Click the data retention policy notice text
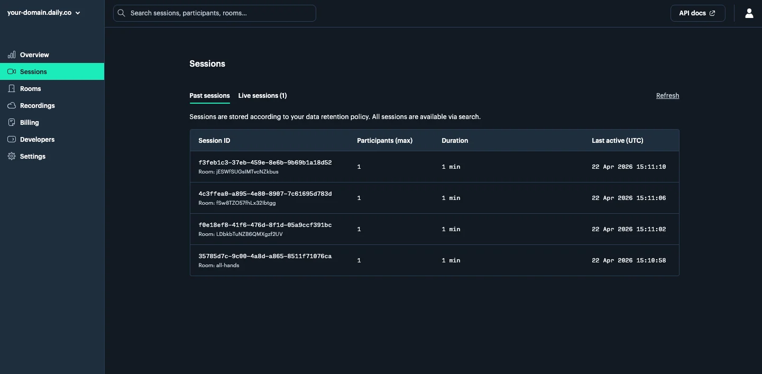This screenshot has width=762, height=374. tap(335, 117)
